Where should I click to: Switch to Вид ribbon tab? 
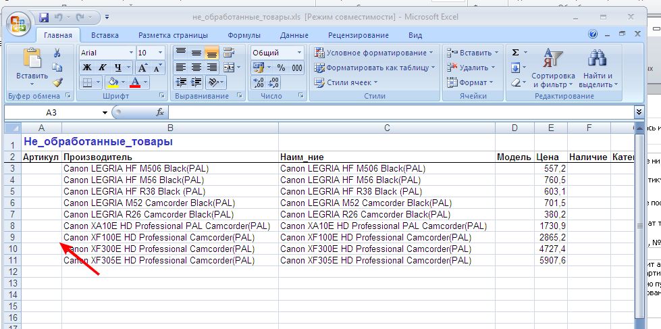(415, 35)
